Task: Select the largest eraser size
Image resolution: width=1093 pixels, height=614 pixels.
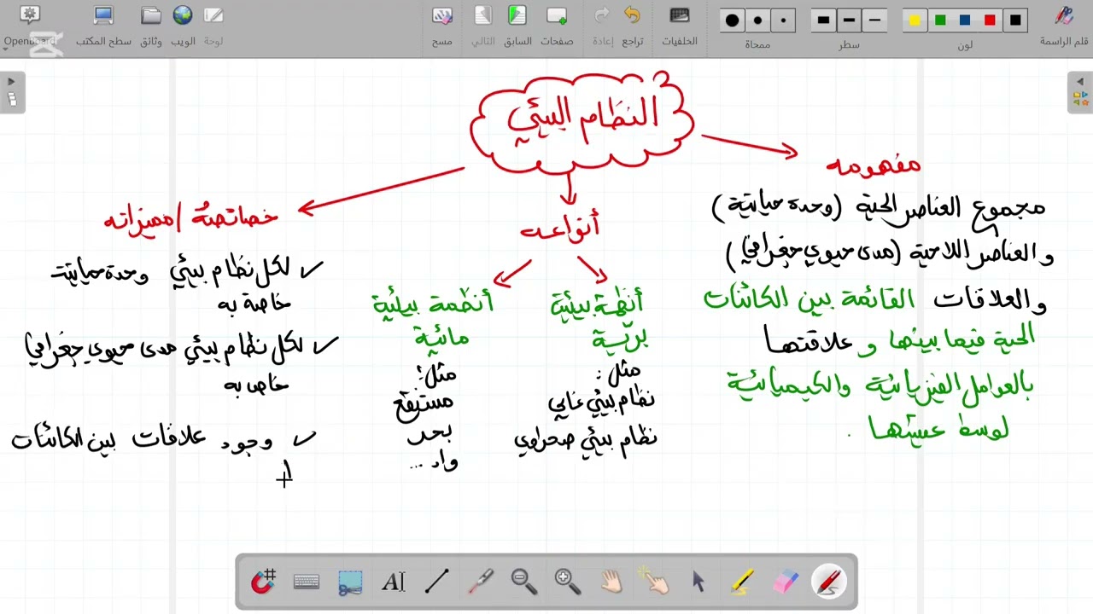Action: 733,20
